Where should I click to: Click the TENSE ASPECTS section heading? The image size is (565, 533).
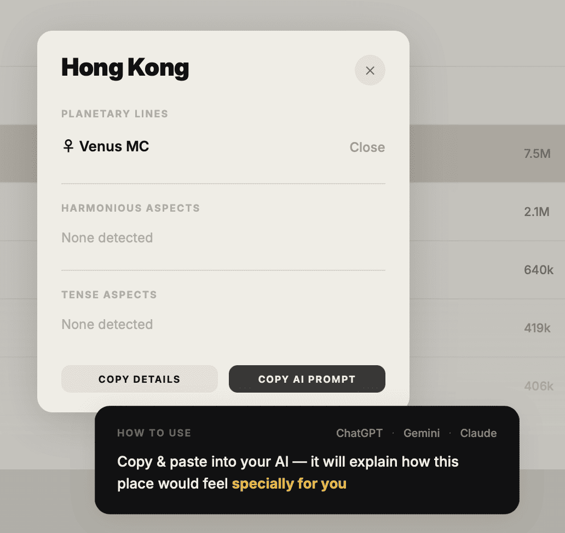(x=109, y=294)
